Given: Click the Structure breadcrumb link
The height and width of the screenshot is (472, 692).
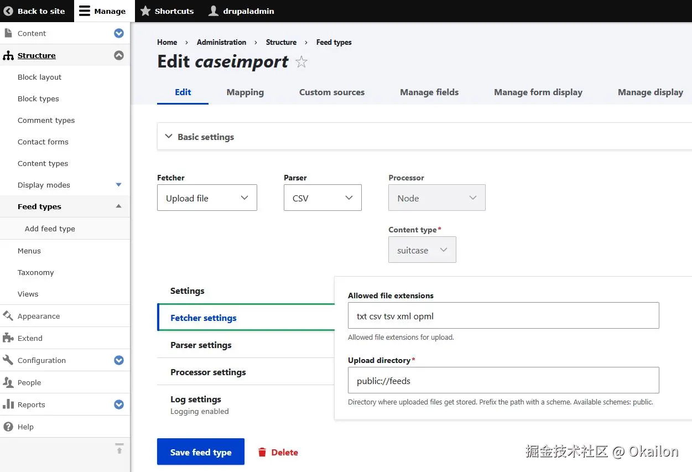Looking at the screenshot, I should 281,42.
